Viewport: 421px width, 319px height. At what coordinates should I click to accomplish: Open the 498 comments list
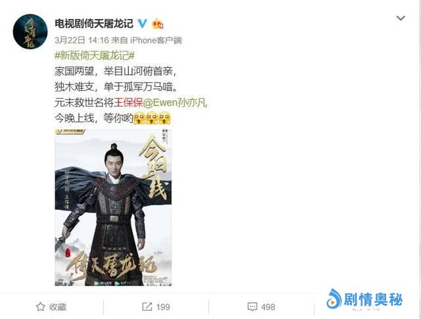coord(268,307)
